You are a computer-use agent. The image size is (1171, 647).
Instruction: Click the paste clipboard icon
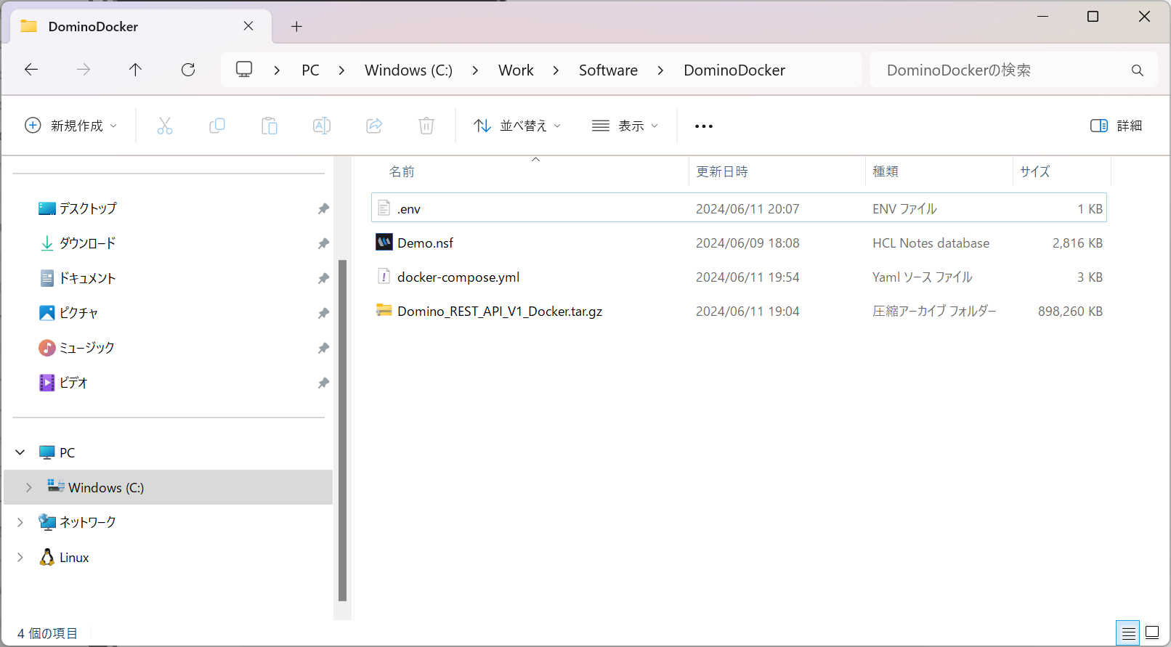tap(270, 126)
